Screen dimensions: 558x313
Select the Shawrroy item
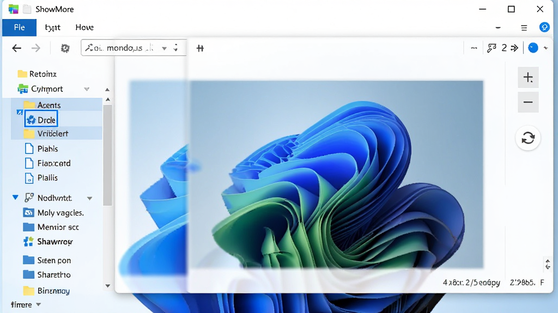coord(48,242)
